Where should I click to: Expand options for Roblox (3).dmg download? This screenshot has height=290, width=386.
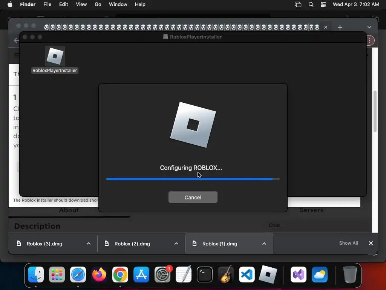tap(89, 244)
